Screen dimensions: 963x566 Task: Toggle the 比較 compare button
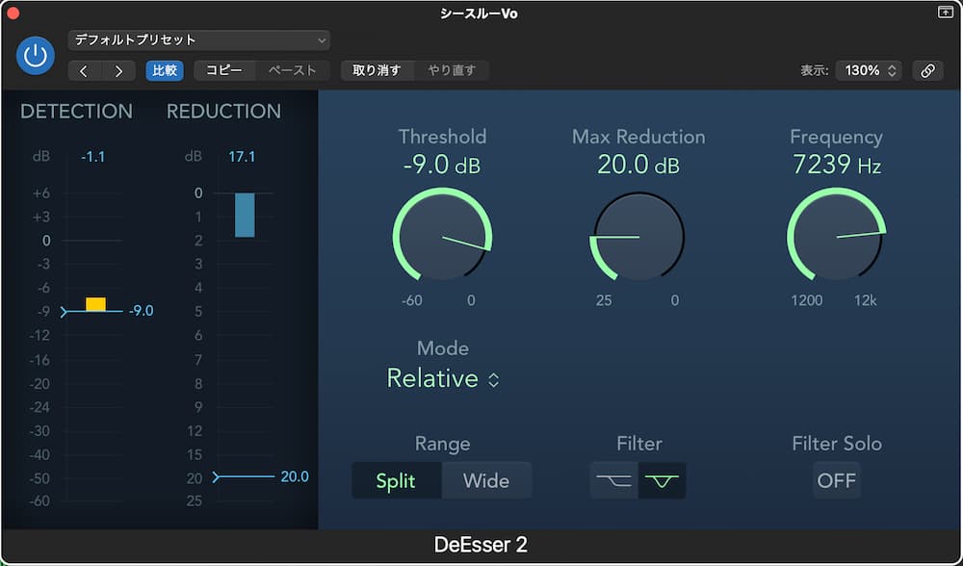click(x=165, y=70)
